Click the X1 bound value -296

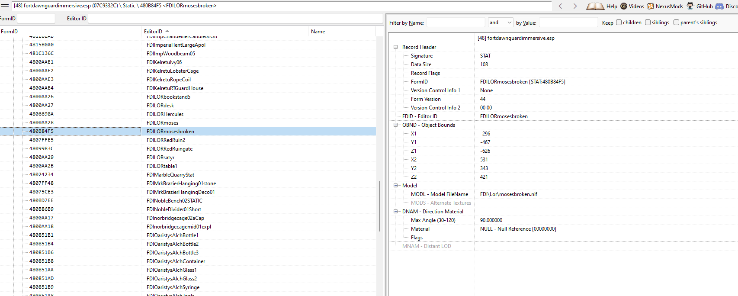click(x=485, y=134)
